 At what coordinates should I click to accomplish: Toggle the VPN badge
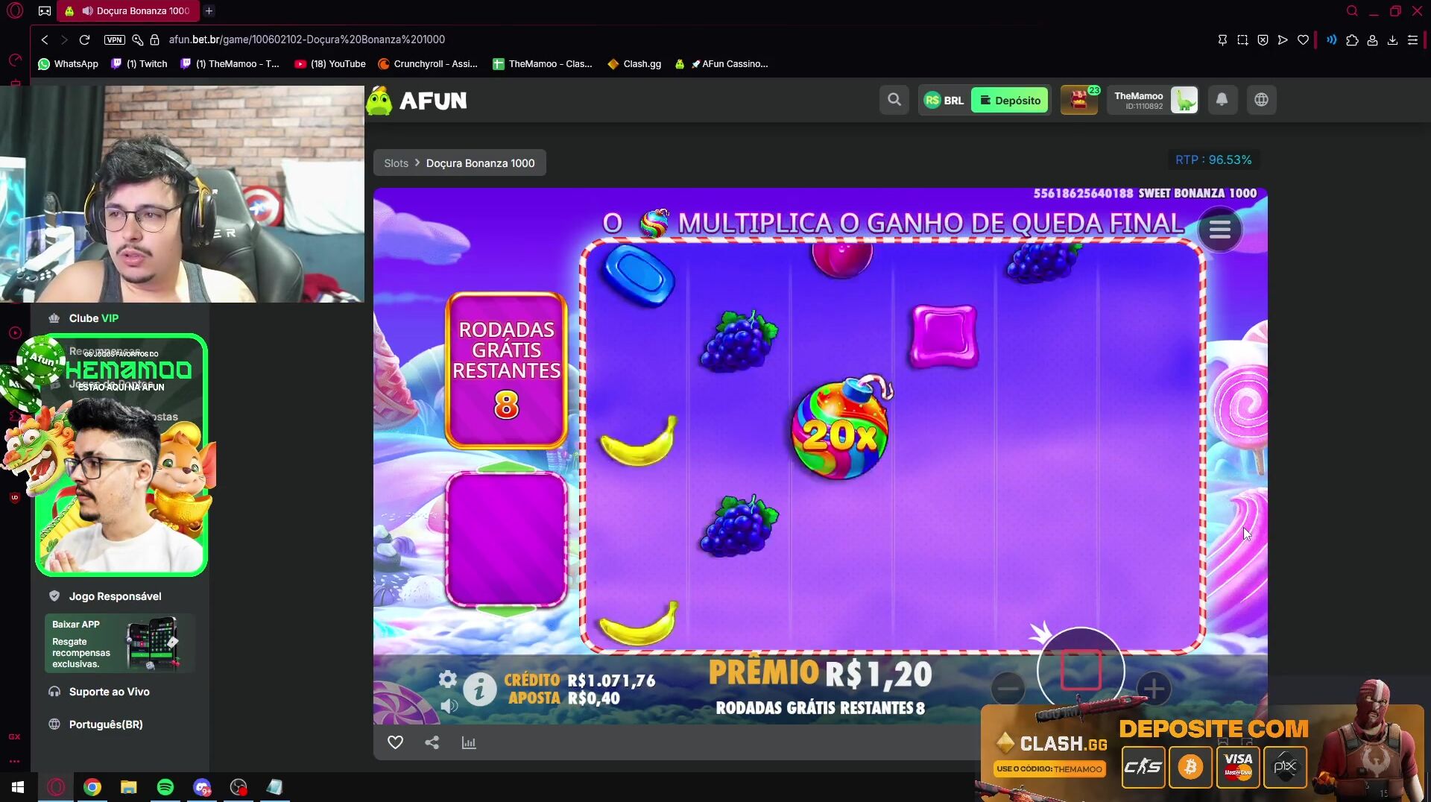[114, 40]
